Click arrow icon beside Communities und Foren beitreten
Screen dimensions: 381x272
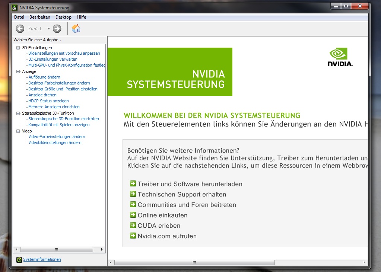pyautogui.click(x=133, y=204)
